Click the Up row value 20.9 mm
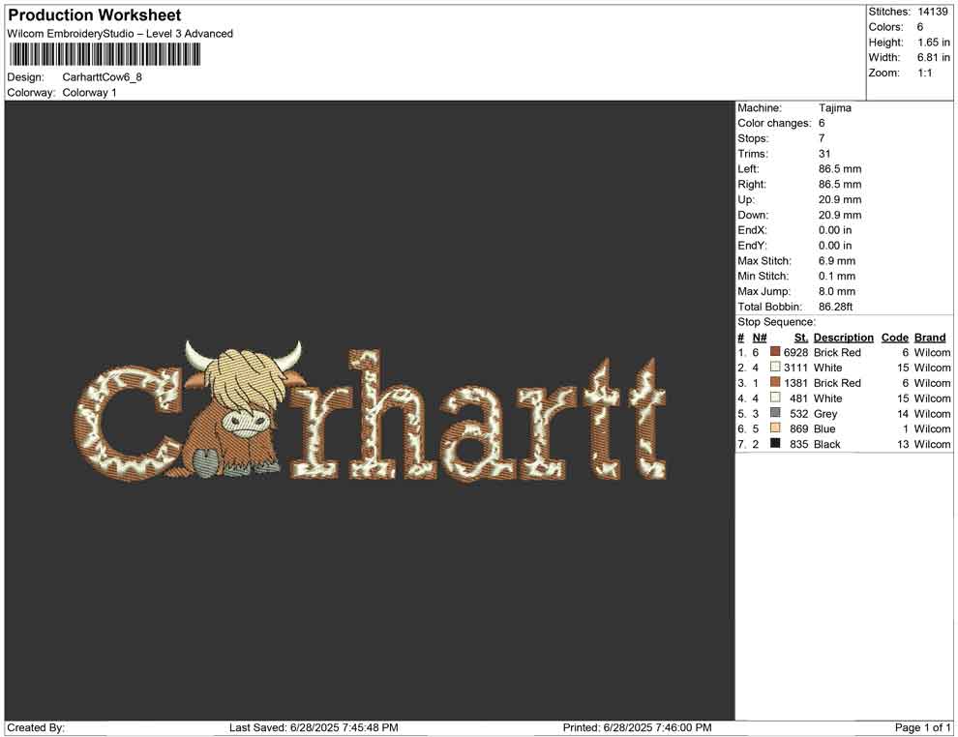Viewport: 958px width, 737px height. (840, 199)
